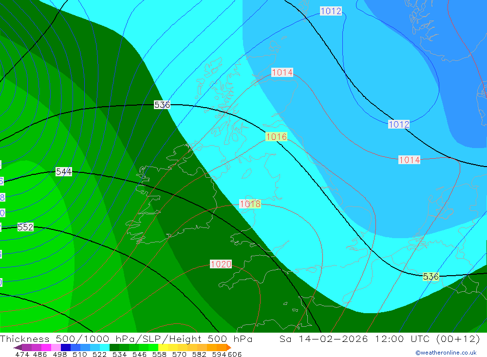Click the topmost blue 1012 isobar label
The image size is (487, 357).
click(x=331, y=11)
